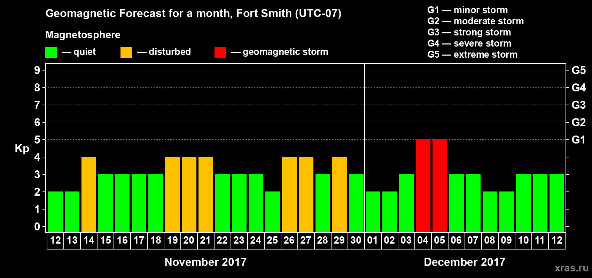592x278 pixels.
Task: Click the date label 23 on axis
Action: pyautogui.click(x=239, y=240)
